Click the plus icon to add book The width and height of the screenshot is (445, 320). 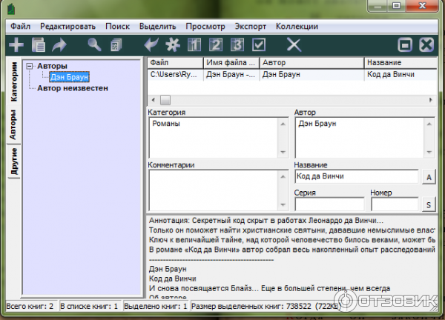pyautogui.click(x=15, y=45)
